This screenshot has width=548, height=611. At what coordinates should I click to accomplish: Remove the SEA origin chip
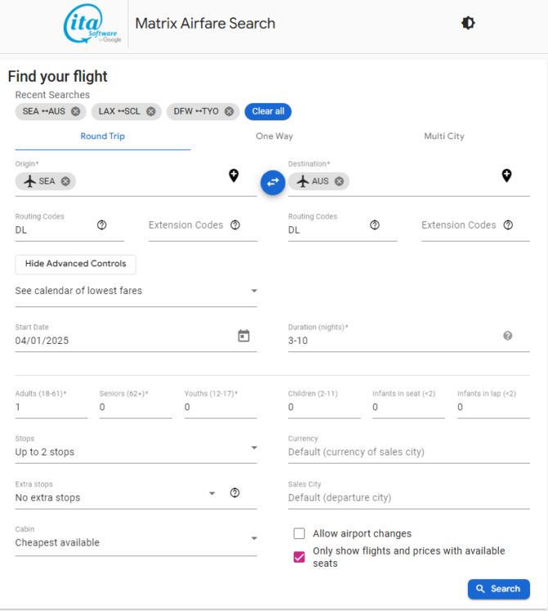pyautogui.click(x=65, y=181)
